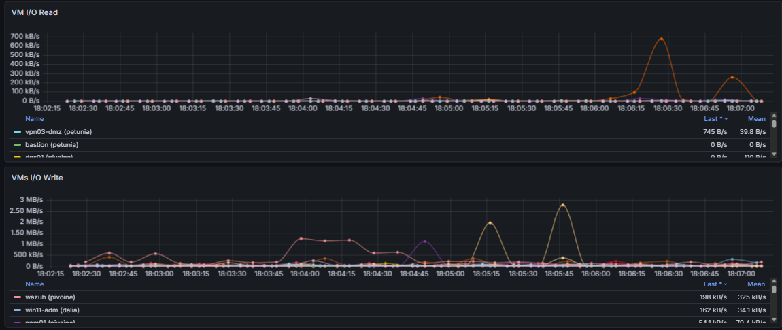Click the 400 kB/s y-axis label
The width and height of the screenshot is (782, 330).
coord(27,64)
